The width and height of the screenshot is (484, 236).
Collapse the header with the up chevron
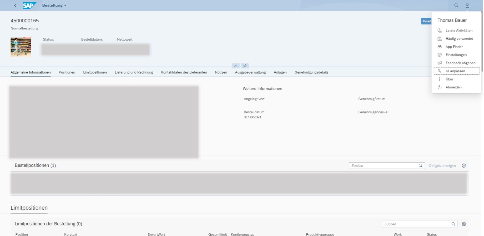[x=236, y=66]
